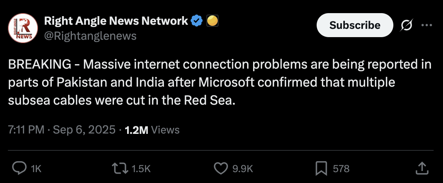This screenshot has height=183, width=443.
Task: Click the blue verified checkmark badge
Action: pyautogui.click(x=197, y=21)
